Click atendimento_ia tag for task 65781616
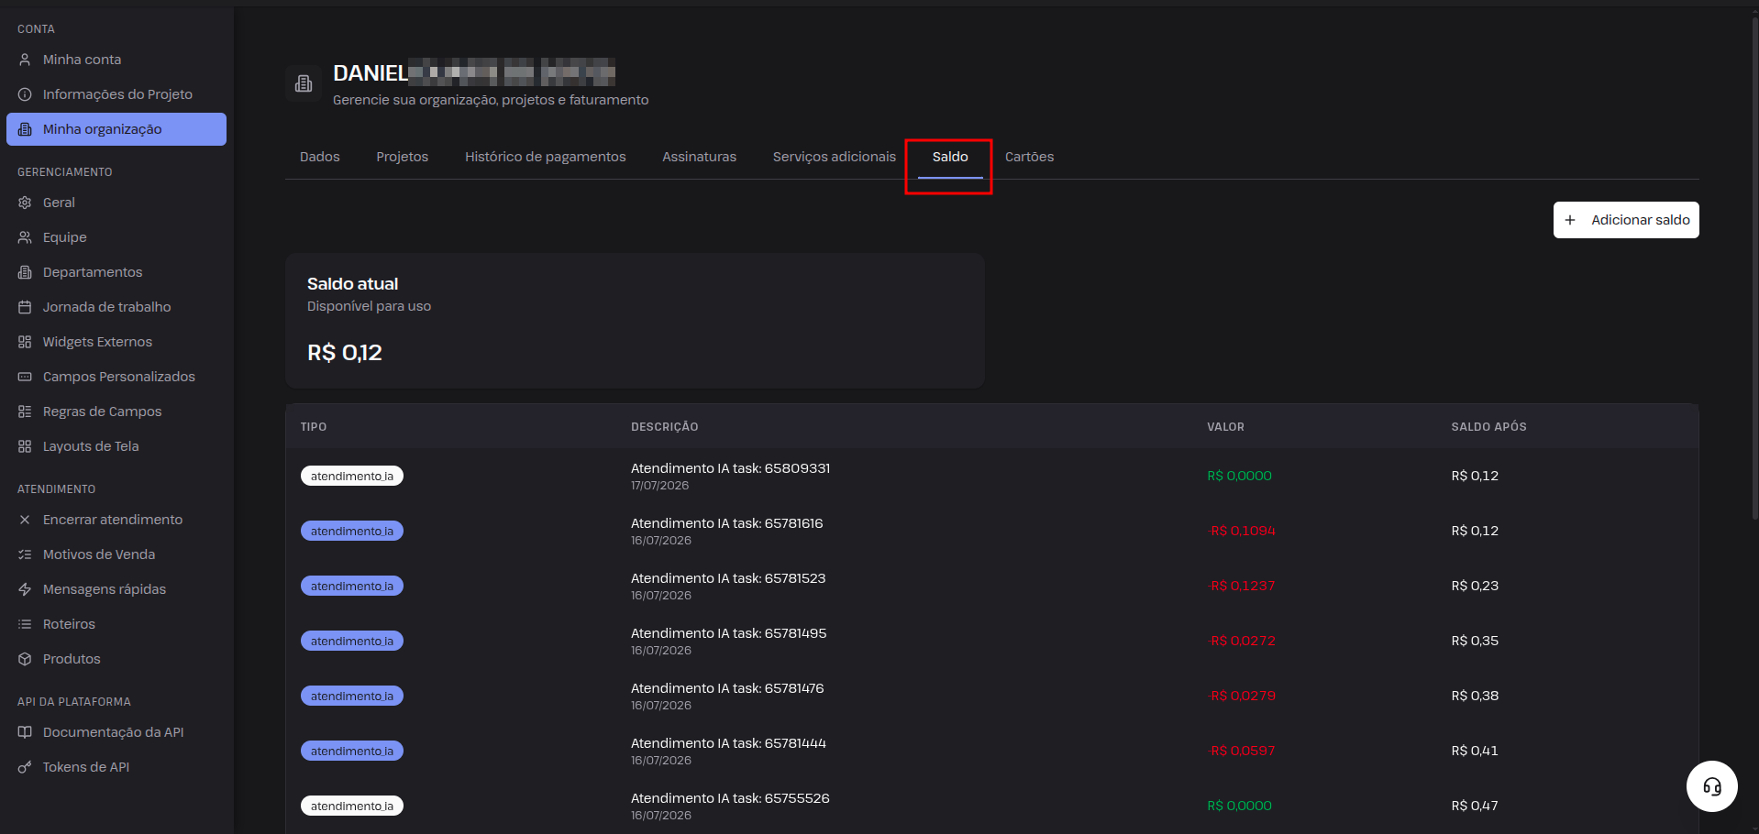The image size is (1759, 834). click(352, 531)
